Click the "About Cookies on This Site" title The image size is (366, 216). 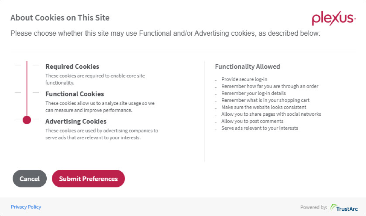coord(60,18)
